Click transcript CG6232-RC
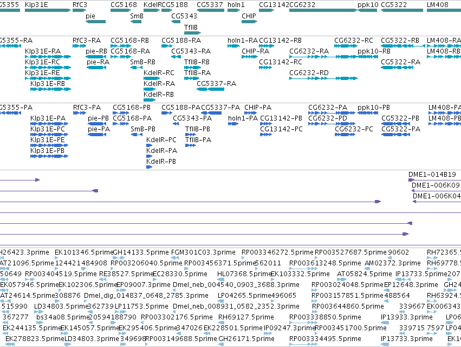The image size is (461, 347). coord(346,46)
